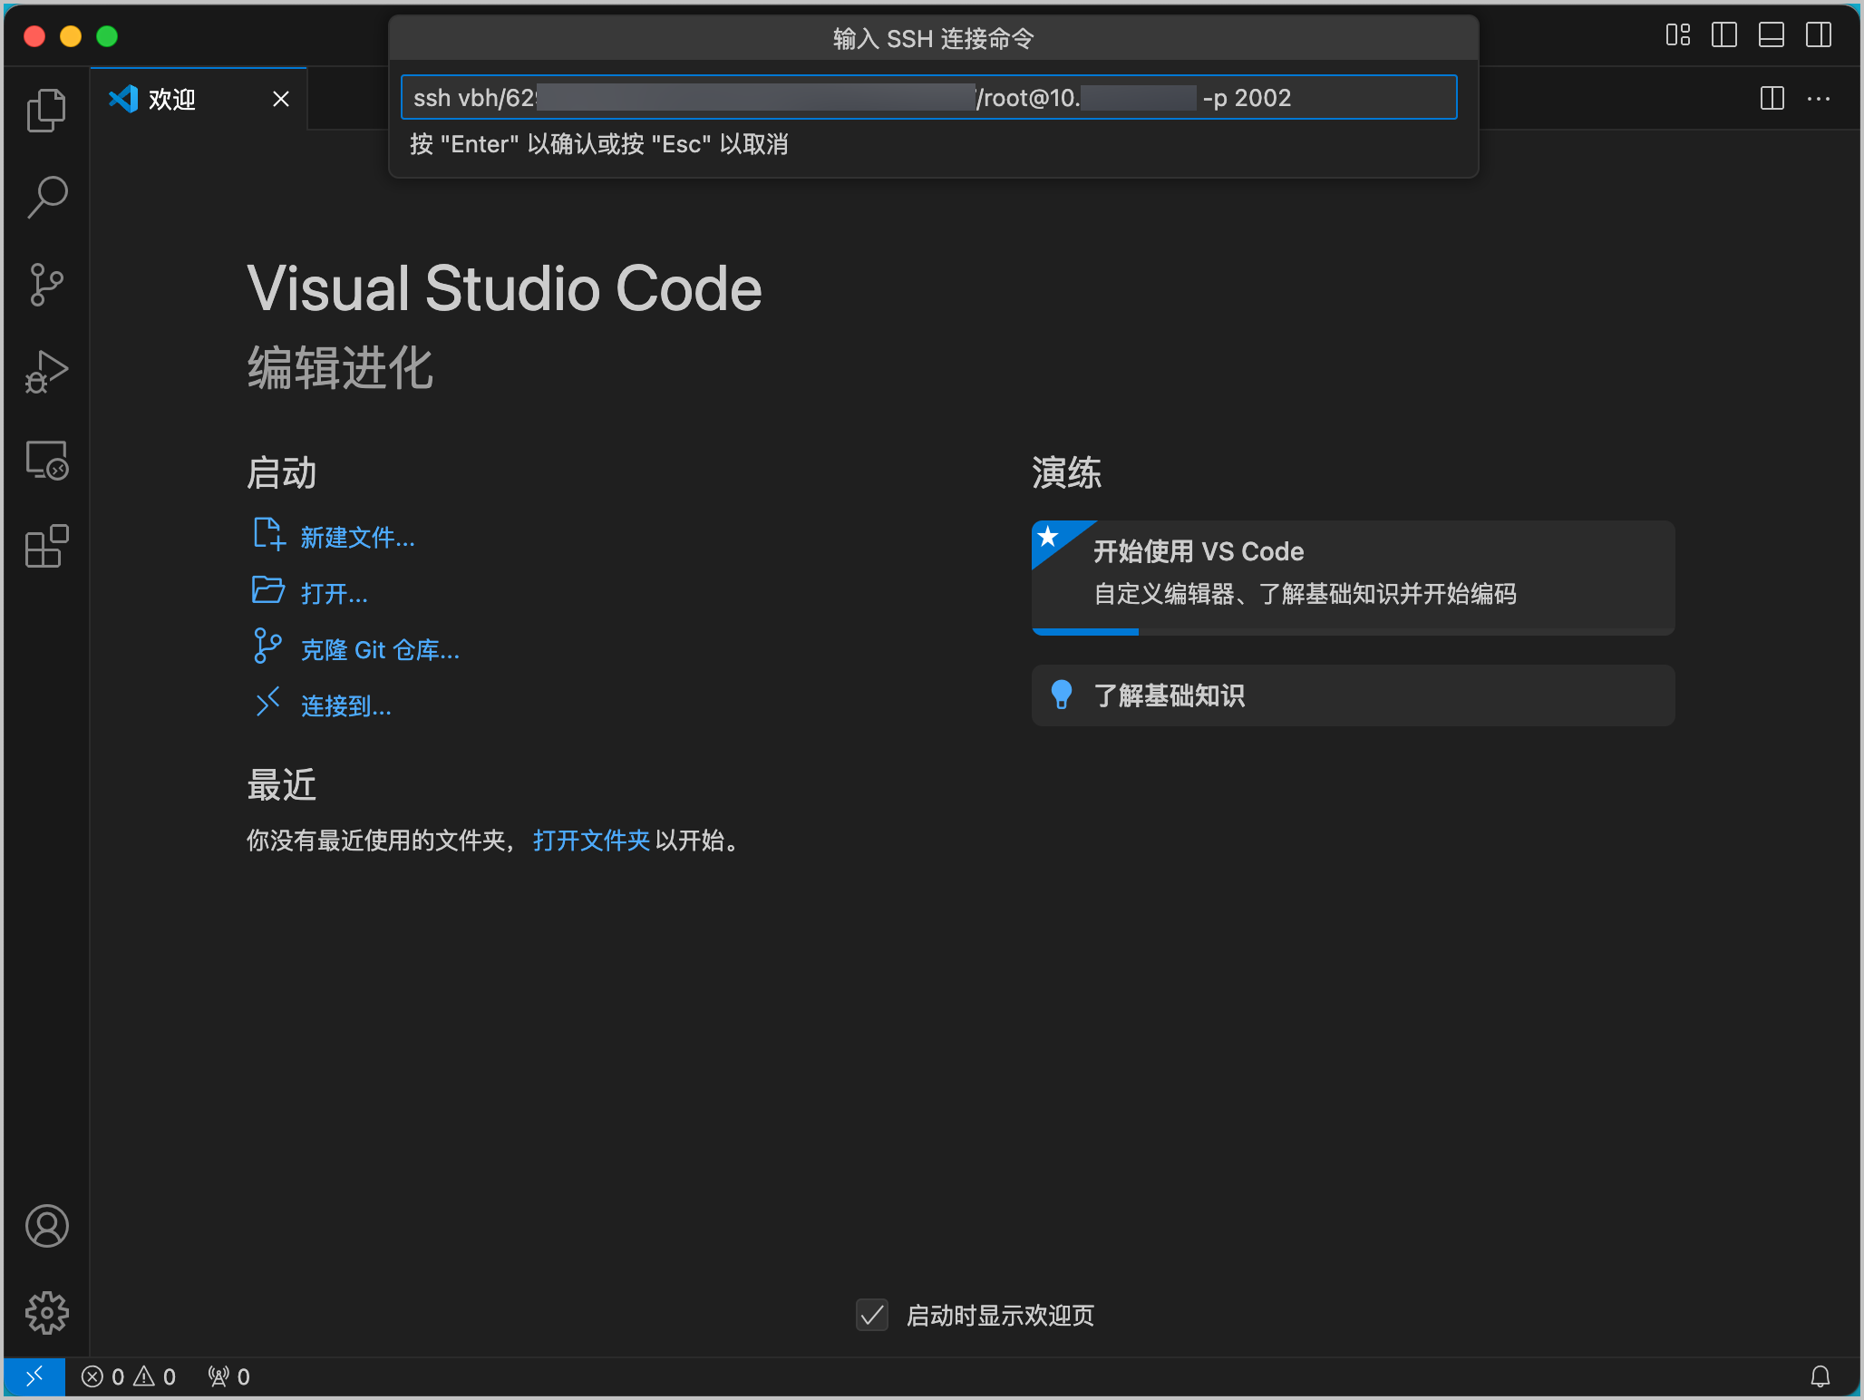Open the 开始使用 VS Code walkthrough

pyautogui.click(x=1353, y=577)
